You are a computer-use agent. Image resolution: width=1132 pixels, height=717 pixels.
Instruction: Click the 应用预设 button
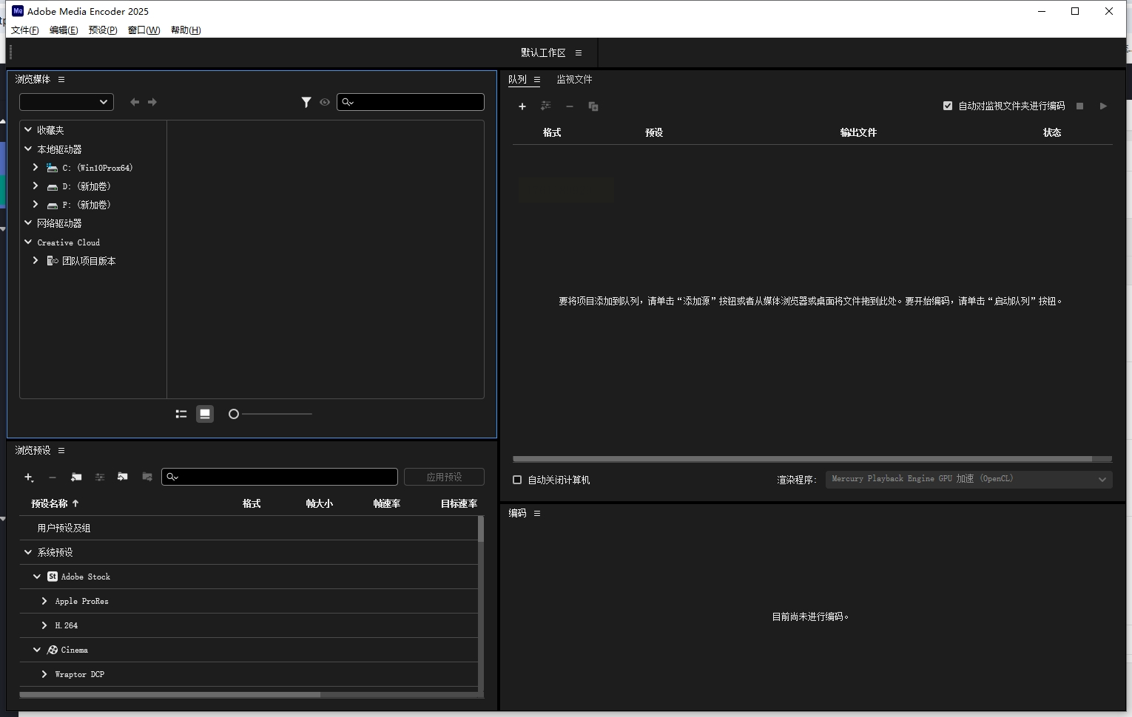[x=444, y=478]
